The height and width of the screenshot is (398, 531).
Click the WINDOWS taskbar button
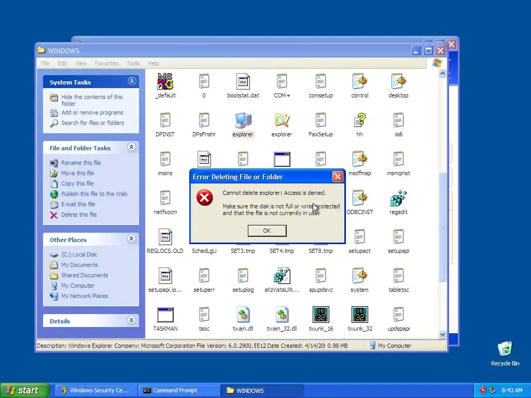(x=263, y=390)
